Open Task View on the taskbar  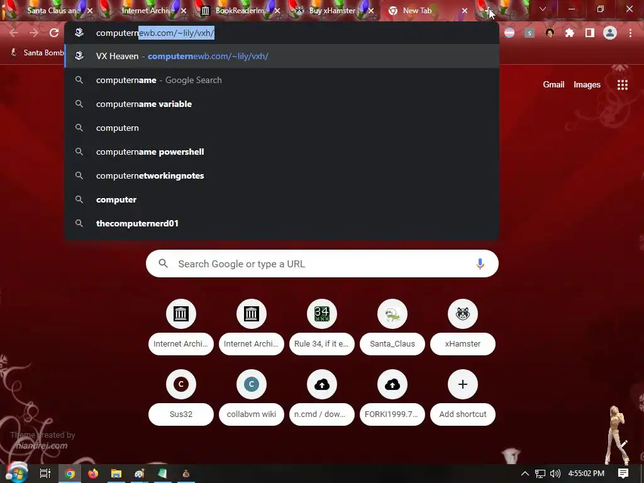pos(45,474)
